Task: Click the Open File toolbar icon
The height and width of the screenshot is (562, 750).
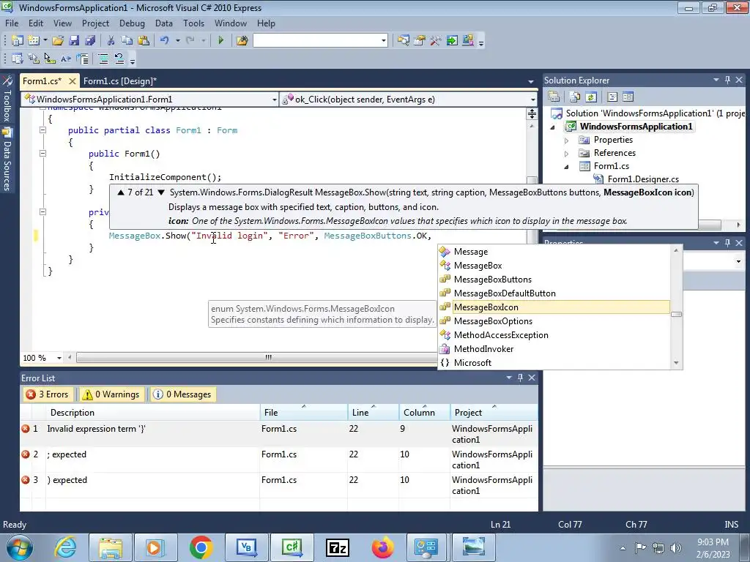Action: click(x=58, y=41)
